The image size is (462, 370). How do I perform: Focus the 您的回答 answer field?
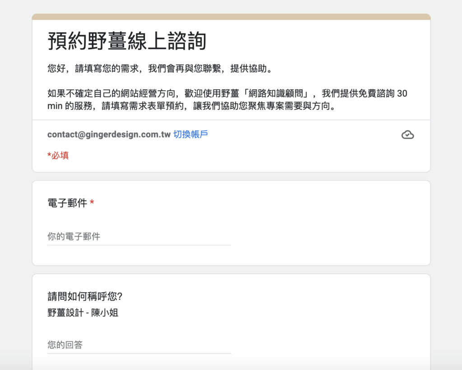[x=139, y=345]
